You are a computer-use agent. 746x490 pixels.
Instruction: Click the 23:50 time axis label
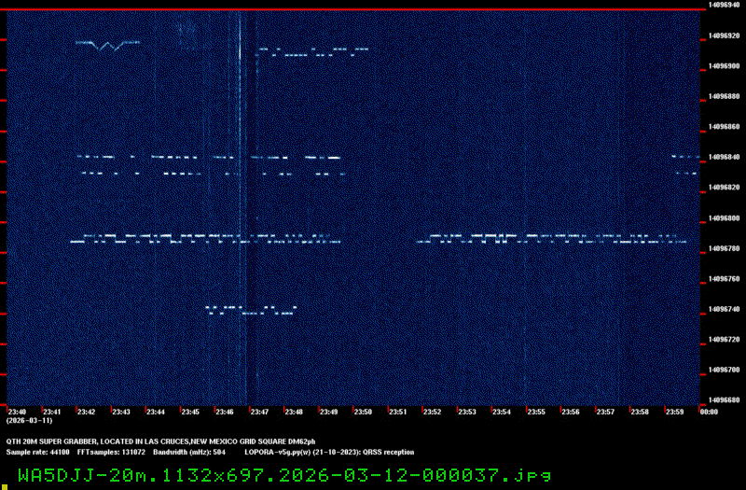pos(363,412)
